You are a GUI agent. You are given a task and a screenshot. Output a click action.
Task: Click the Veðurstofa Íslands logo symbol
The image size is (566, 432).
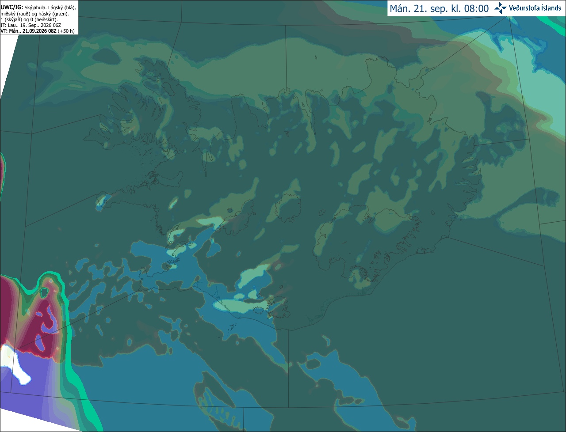pos(501,8)
